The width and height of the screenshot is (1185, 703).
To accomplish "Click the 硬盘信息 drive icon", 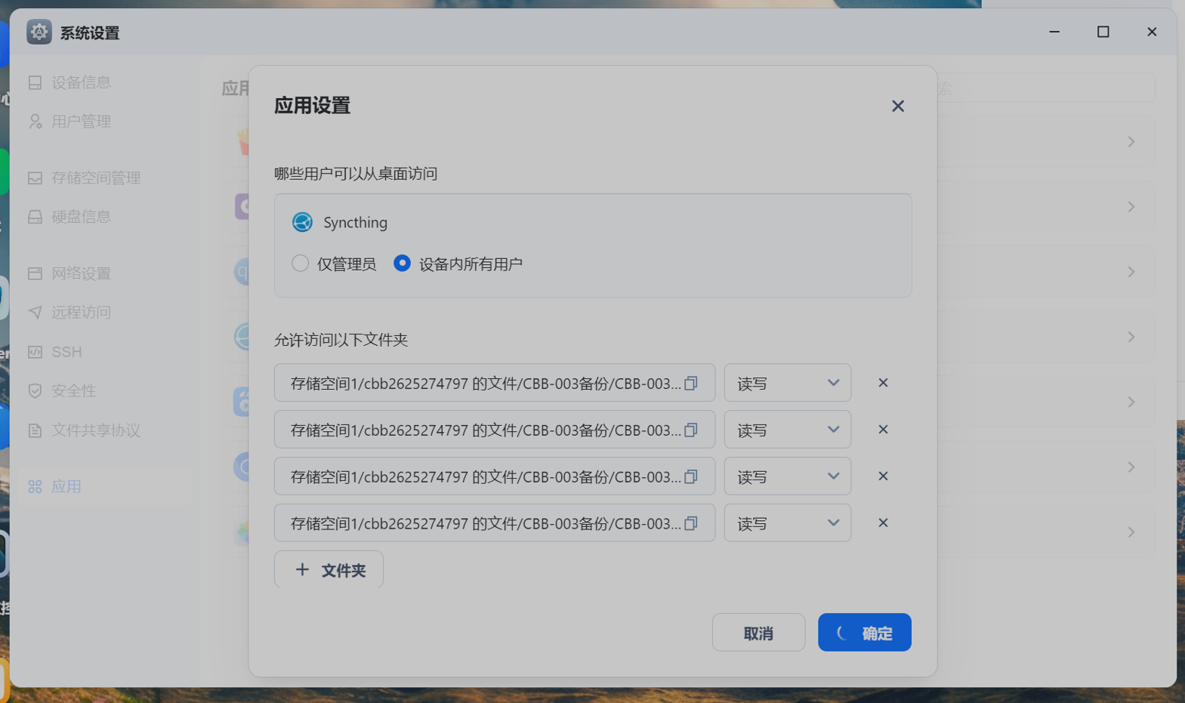I will 35,217.
